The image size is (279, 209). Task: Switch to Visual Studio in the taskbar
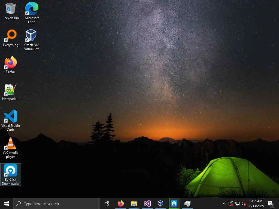147,204
